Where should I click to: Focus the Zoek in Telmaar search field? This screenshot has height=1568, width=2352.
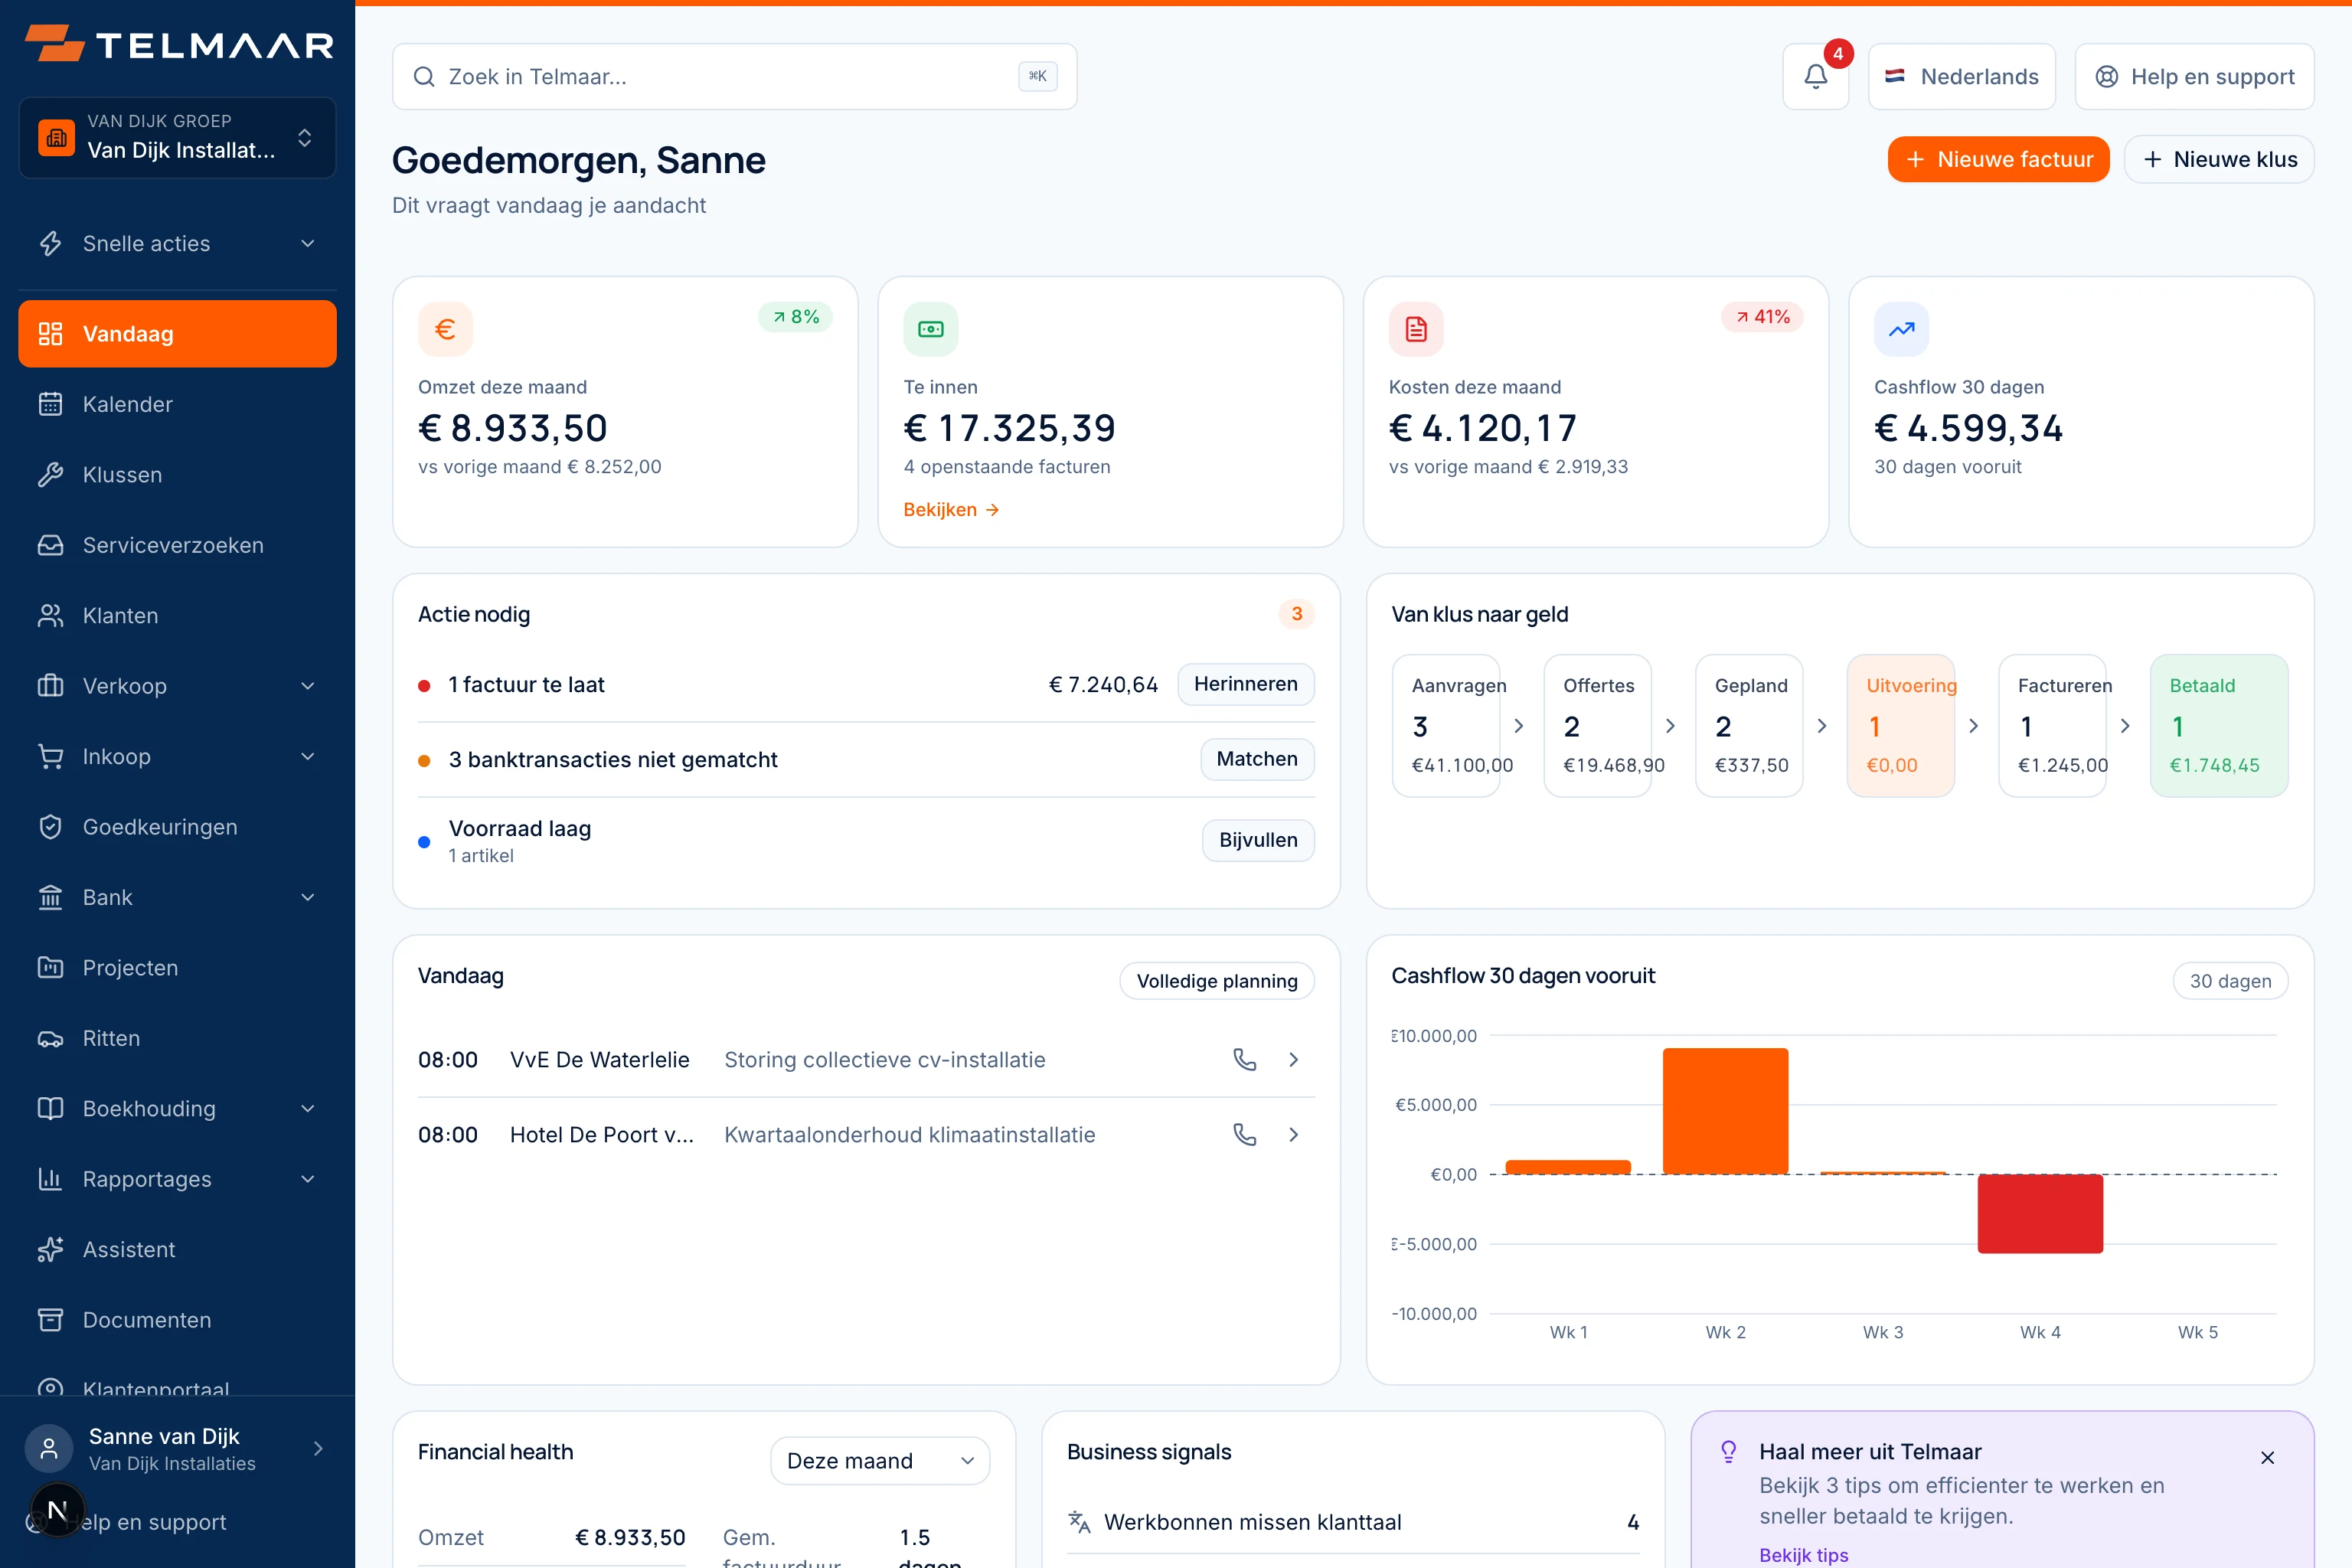pyautogui.click(x=735, y=77)
